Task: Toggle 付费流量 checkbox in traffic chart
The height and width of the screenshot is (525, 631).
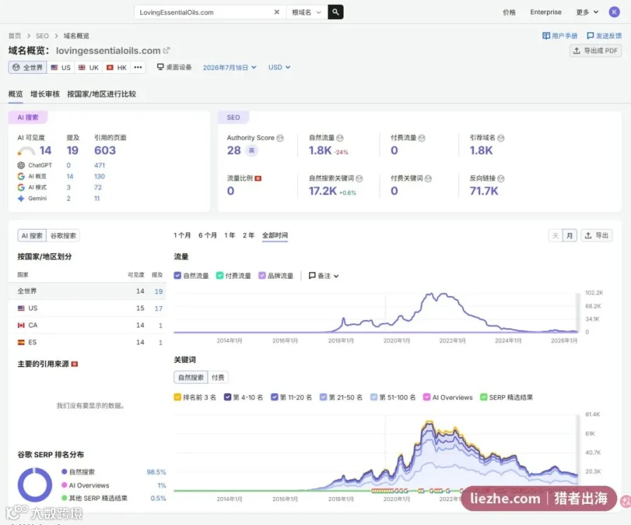Action: pos(219,276)
